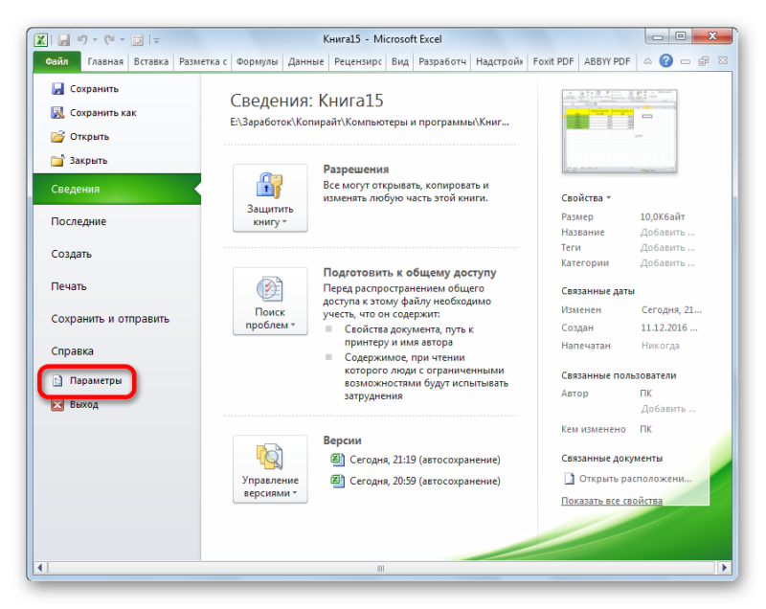The image size is (766, 609).
Task: Expand the Свойства dropdown
Action: (586, 198)
